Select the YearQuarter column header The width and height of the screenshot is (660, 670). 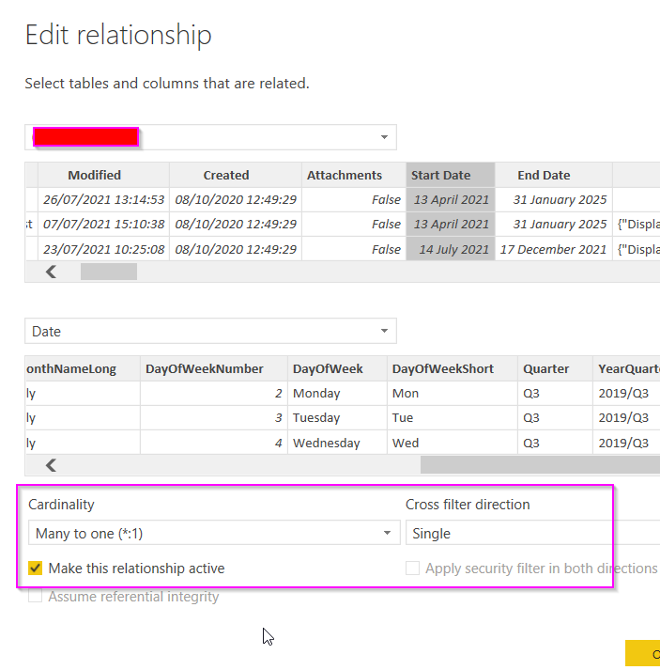627,368
